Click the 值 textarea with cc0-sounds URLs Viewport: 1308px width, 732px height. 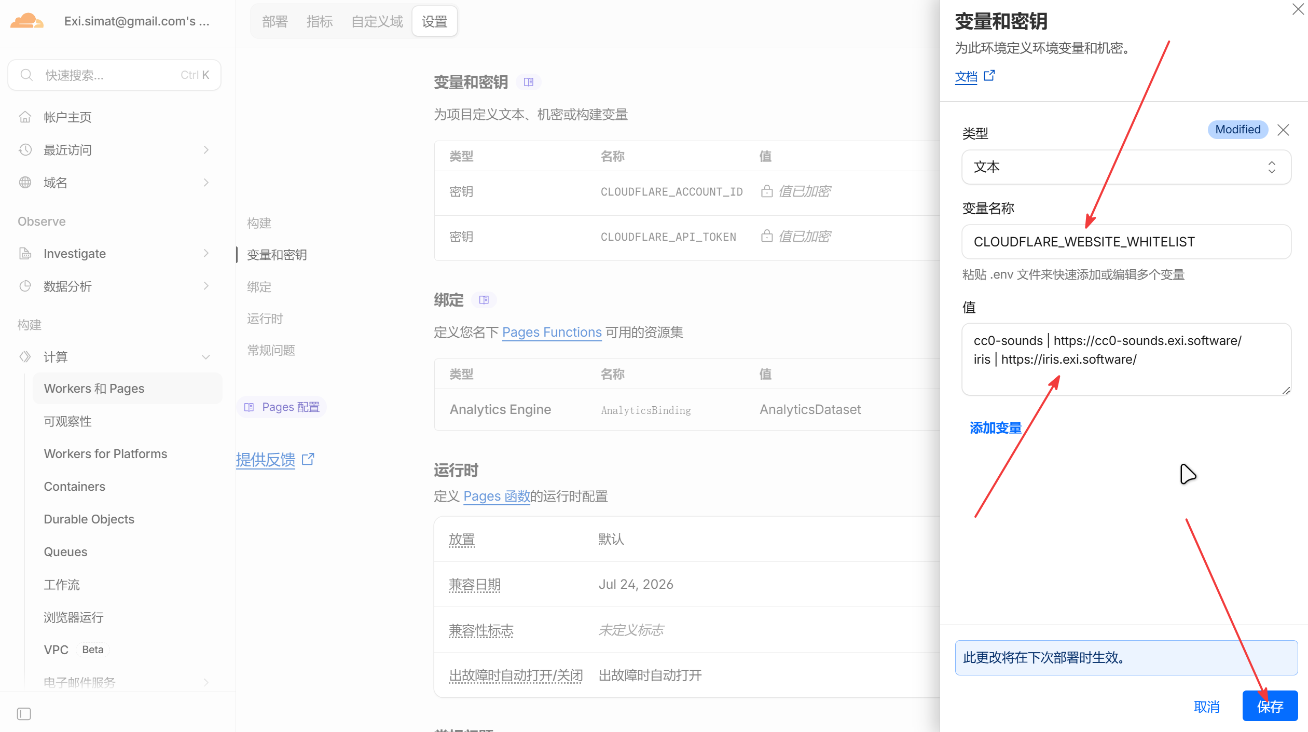coord(1126,360)
